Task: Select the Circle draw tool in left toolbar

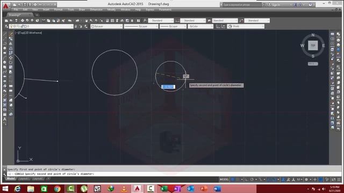Action: (5, 62)
